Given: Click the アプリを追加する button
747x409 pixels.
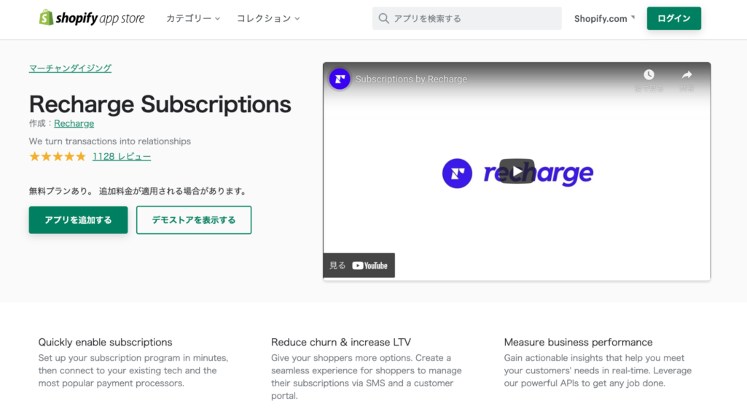Looking at the screenshot, I should [78, 220].
